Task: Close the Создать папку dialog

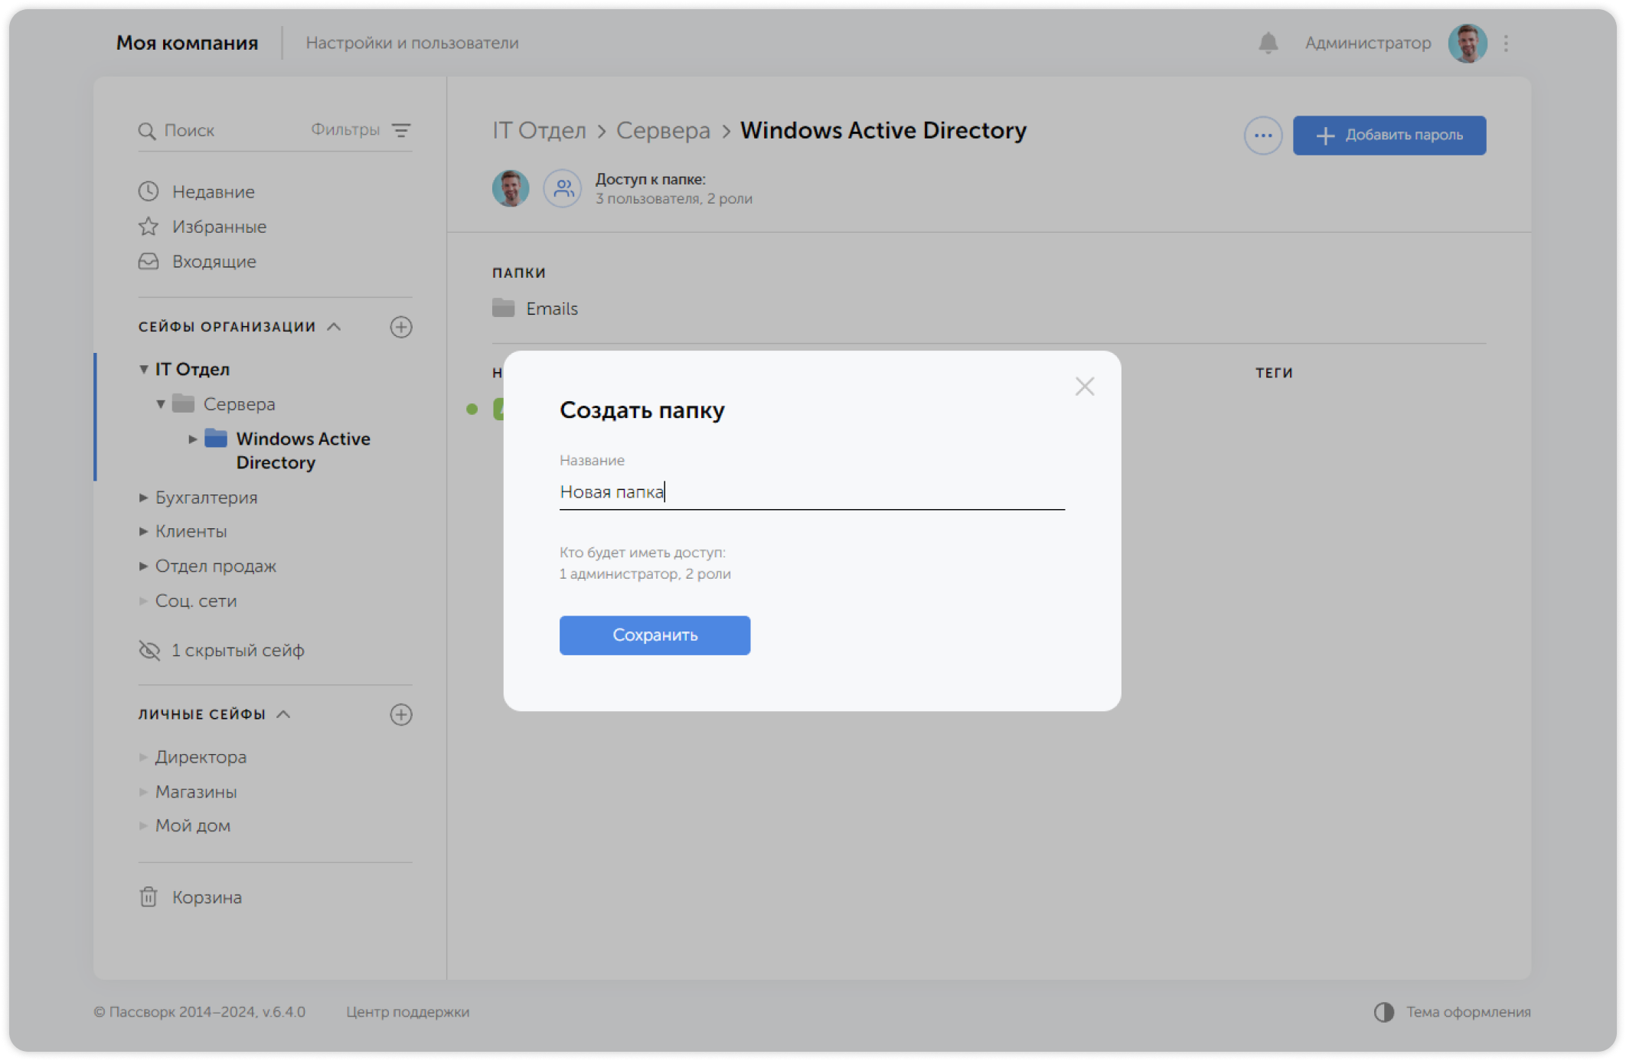Action: pos(1084,387)
